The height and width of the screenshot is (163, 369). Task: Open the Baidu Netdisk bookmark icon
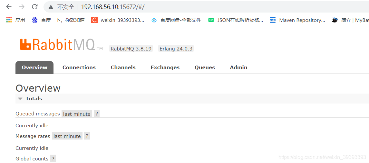(x=154, y=20)
